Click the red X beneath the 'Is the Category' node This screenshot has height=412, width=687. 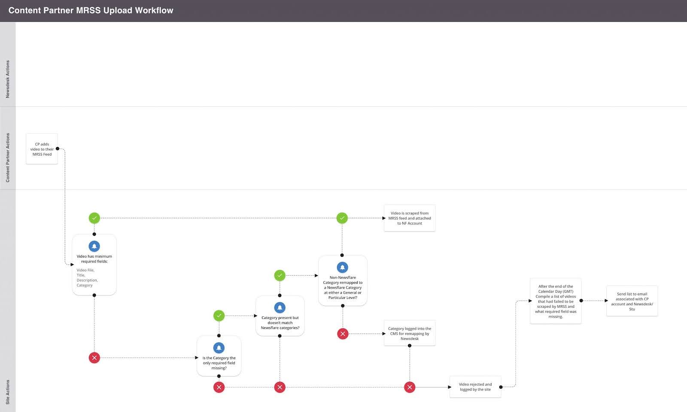pos(219,387)
